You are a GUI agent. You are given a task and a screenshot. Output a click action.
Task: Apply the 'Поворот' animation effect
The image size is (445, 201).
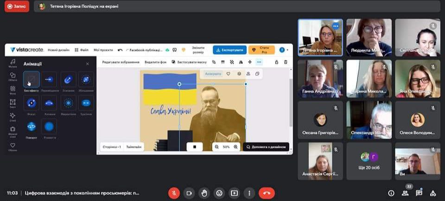tap(32, 126)
